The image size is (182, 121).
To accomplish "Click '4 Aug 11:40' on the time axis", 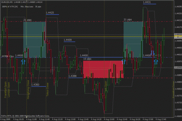I will (44, 119).
